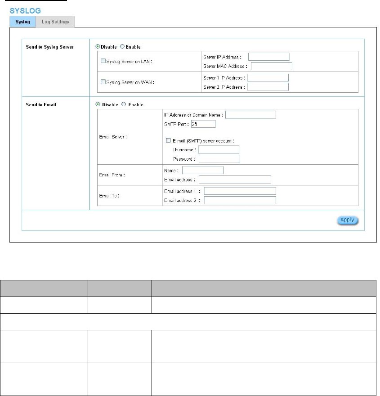Switch to the Syslog tab
Image resolution: width=380 pixels, height=396 pixels.
pyautogui.click(x=22, y=22)
